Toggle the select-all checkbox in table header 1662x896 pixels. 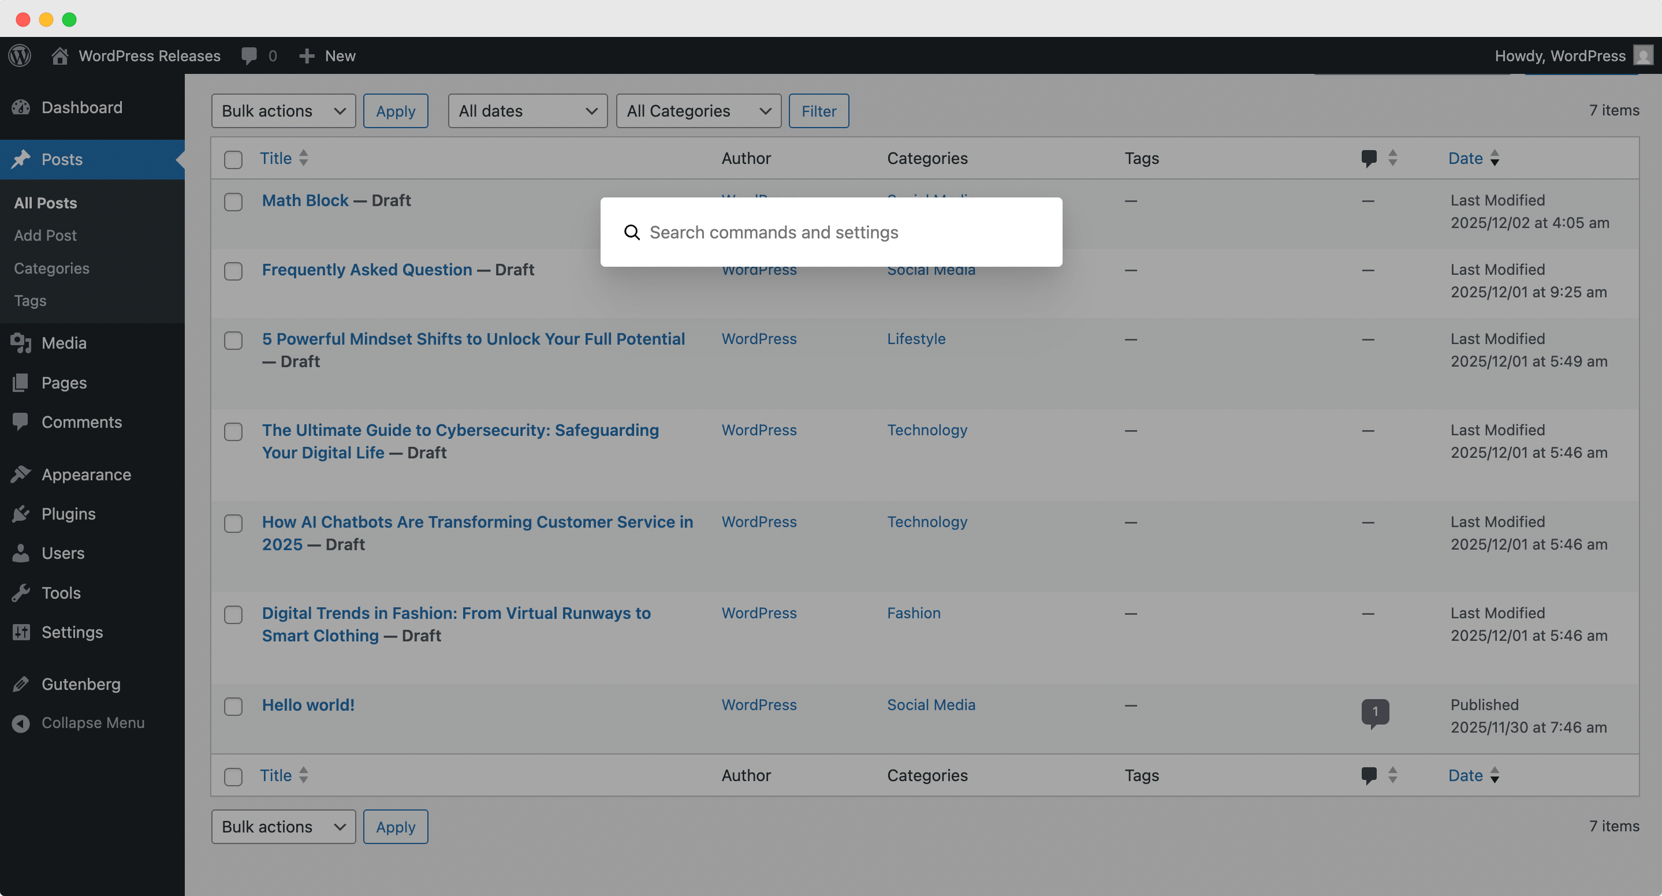click(x=233, y=159)
